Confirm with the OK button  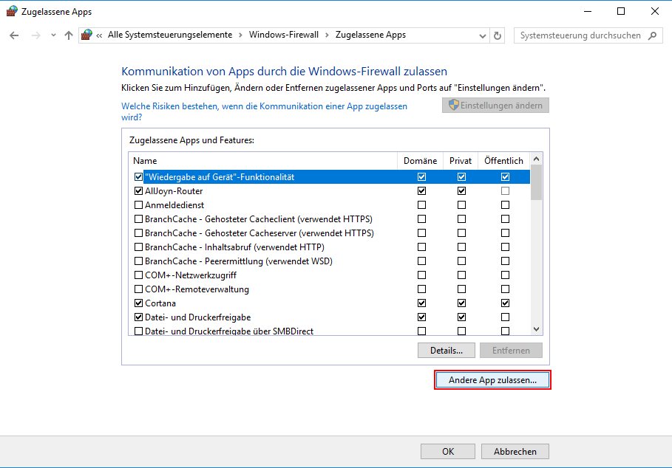point(448,451)
